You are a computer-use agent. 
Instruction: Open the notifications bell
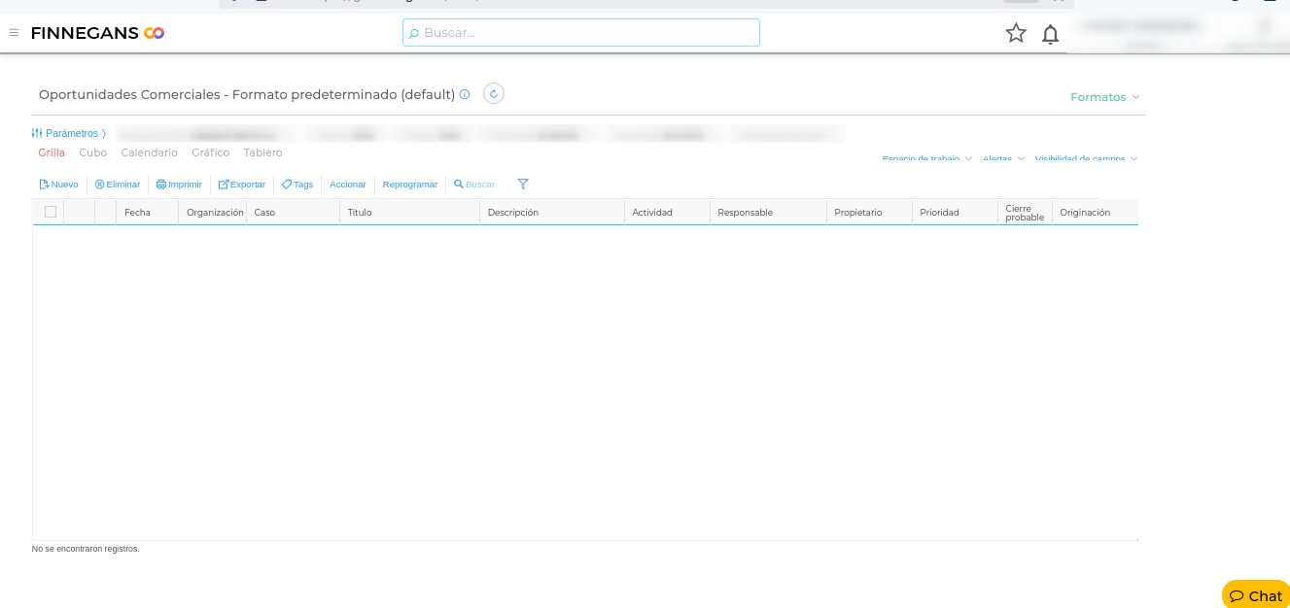(1050, 34)
